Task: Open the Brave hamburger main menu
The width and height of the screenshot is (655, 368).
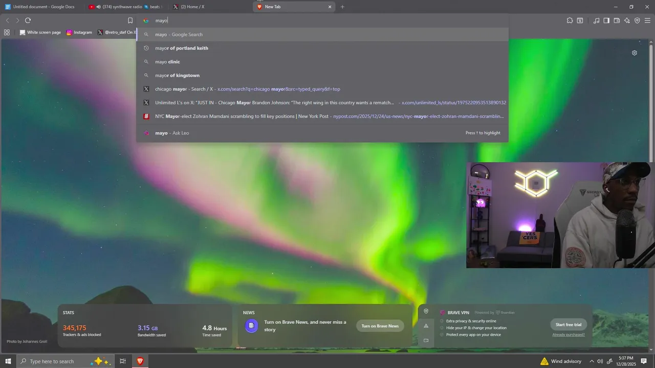Action: tap(647, 20)
